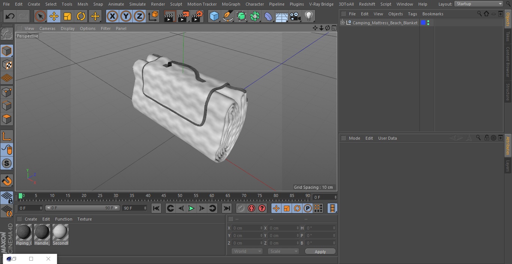Toggle Y axis lock

pos(126,16)
